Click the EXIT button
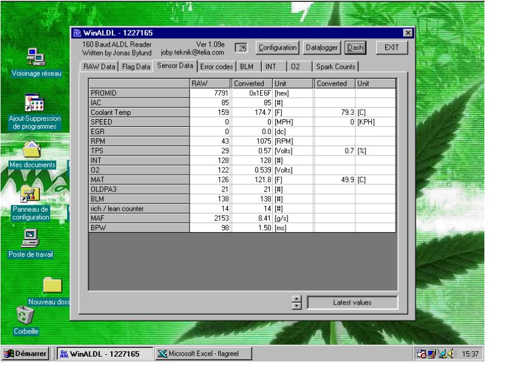531x368 pixels. 392,48
